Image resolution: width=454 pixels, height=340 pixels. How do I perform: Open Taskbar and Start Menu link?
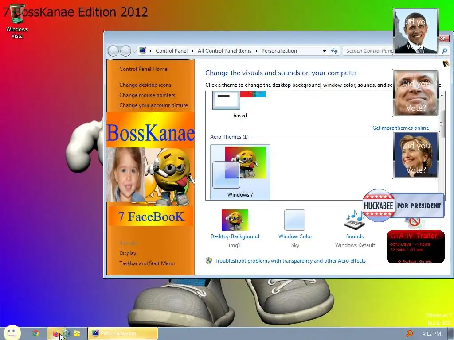[x=147, y=263]
